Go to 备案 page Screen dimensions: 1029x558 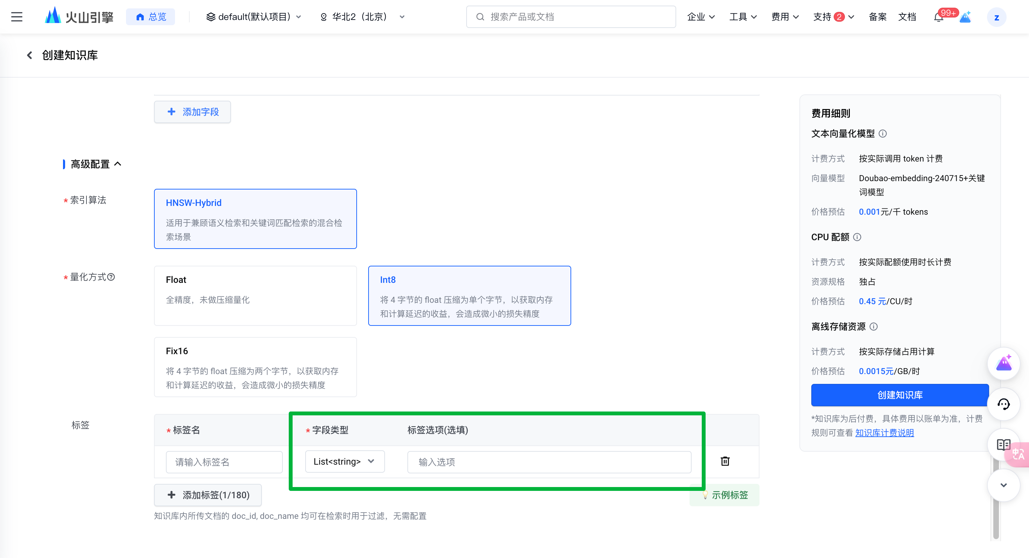[x=877, y=17]
